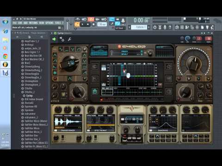
Task: Select Cyclop in the plugin database browser
Action: pyautogui.click(x=29, y=95)
